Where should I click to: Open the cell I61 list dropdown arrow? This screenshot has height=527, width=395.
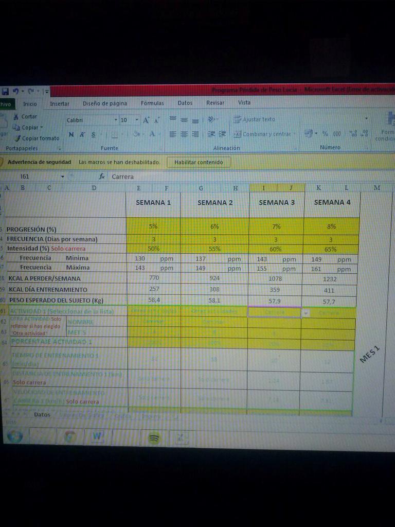[306, 313]
